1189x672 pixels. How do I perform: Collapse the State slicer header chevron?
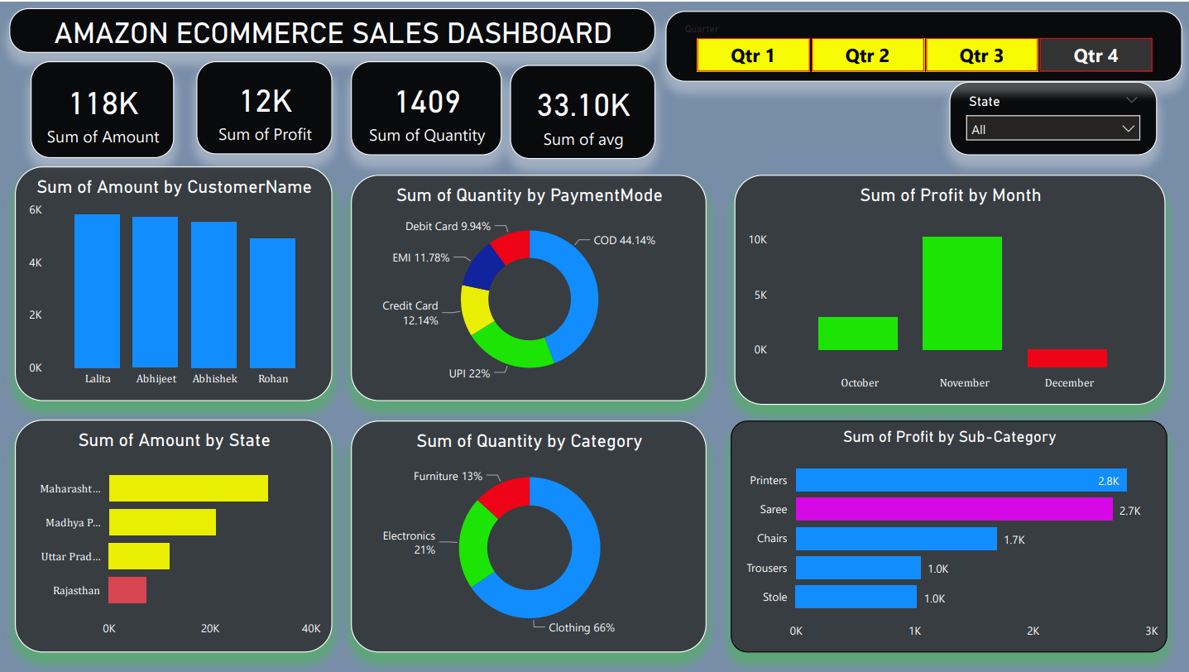pos(1132,100)
